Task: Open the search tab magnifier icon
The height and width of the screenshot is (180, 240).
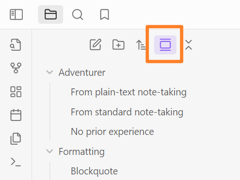Action: 78,14
